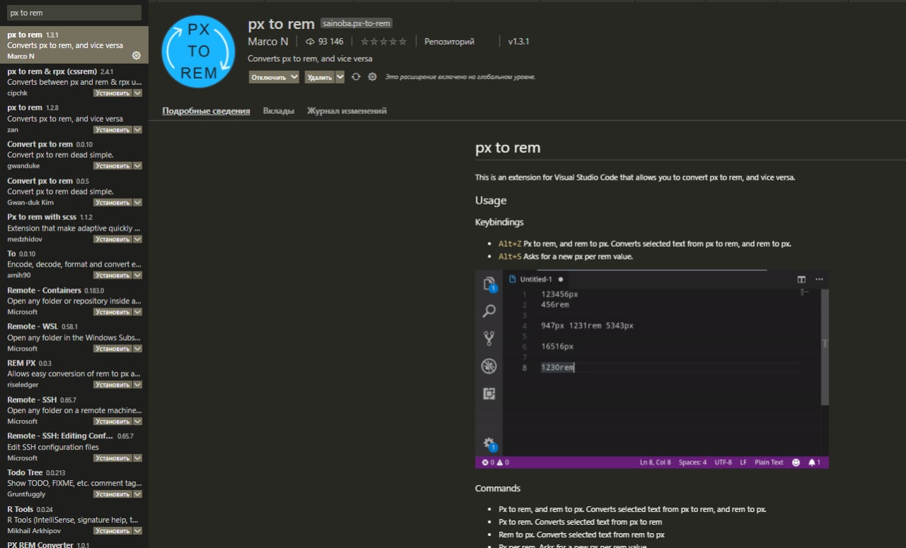
Task: Select px to rem 1.2.8 entry
Action: click(x=74, y=119)
